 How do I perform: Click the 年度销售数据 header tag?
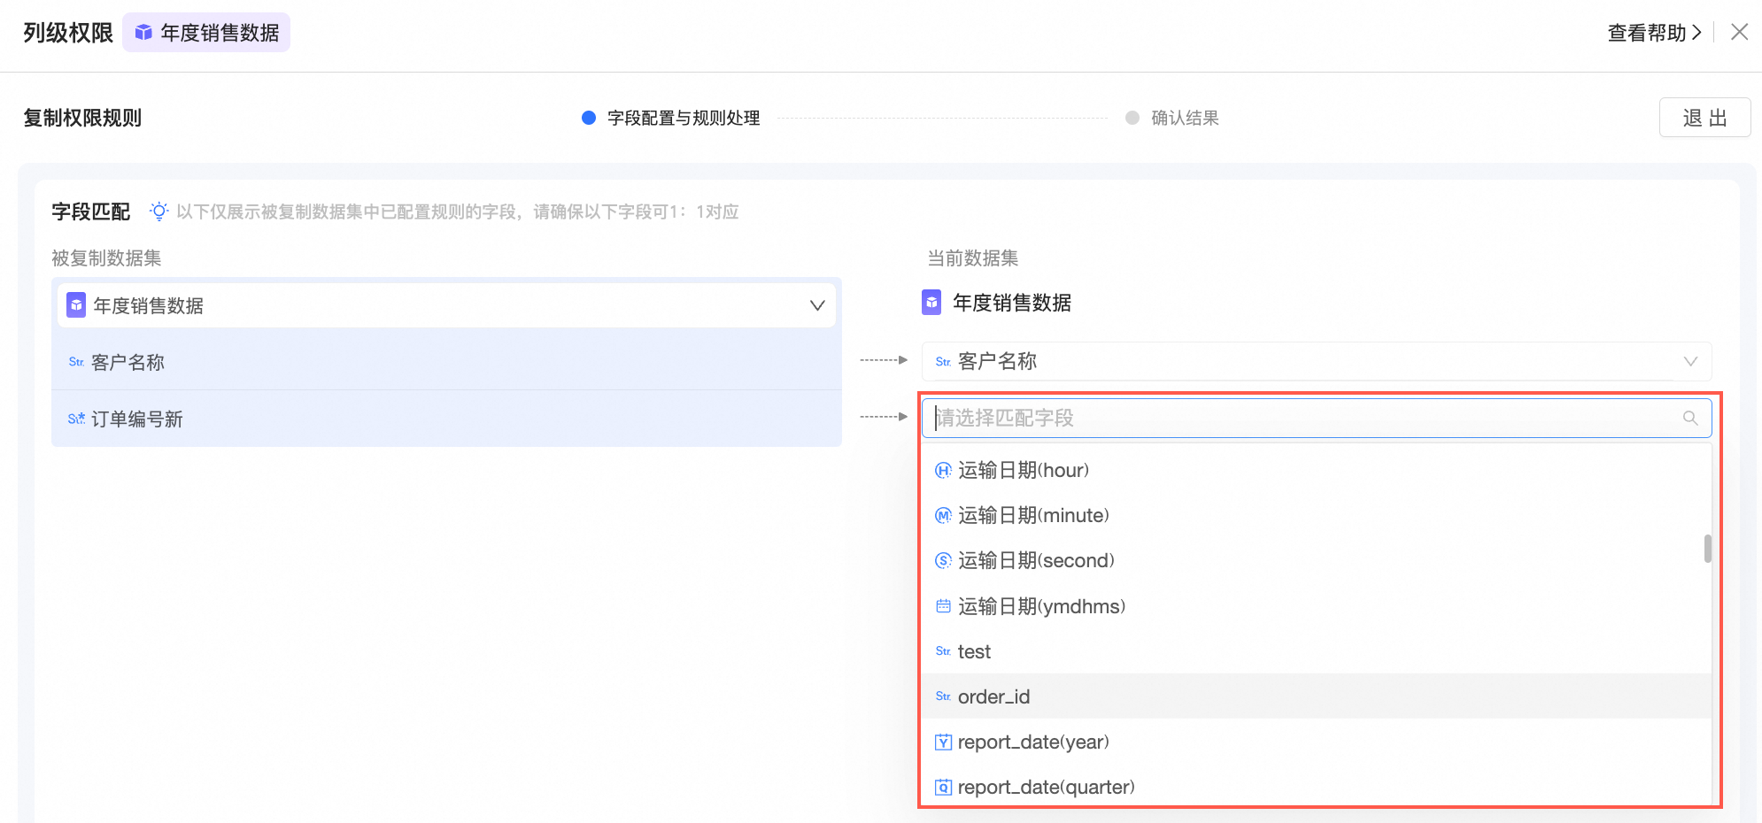point(206,33)
